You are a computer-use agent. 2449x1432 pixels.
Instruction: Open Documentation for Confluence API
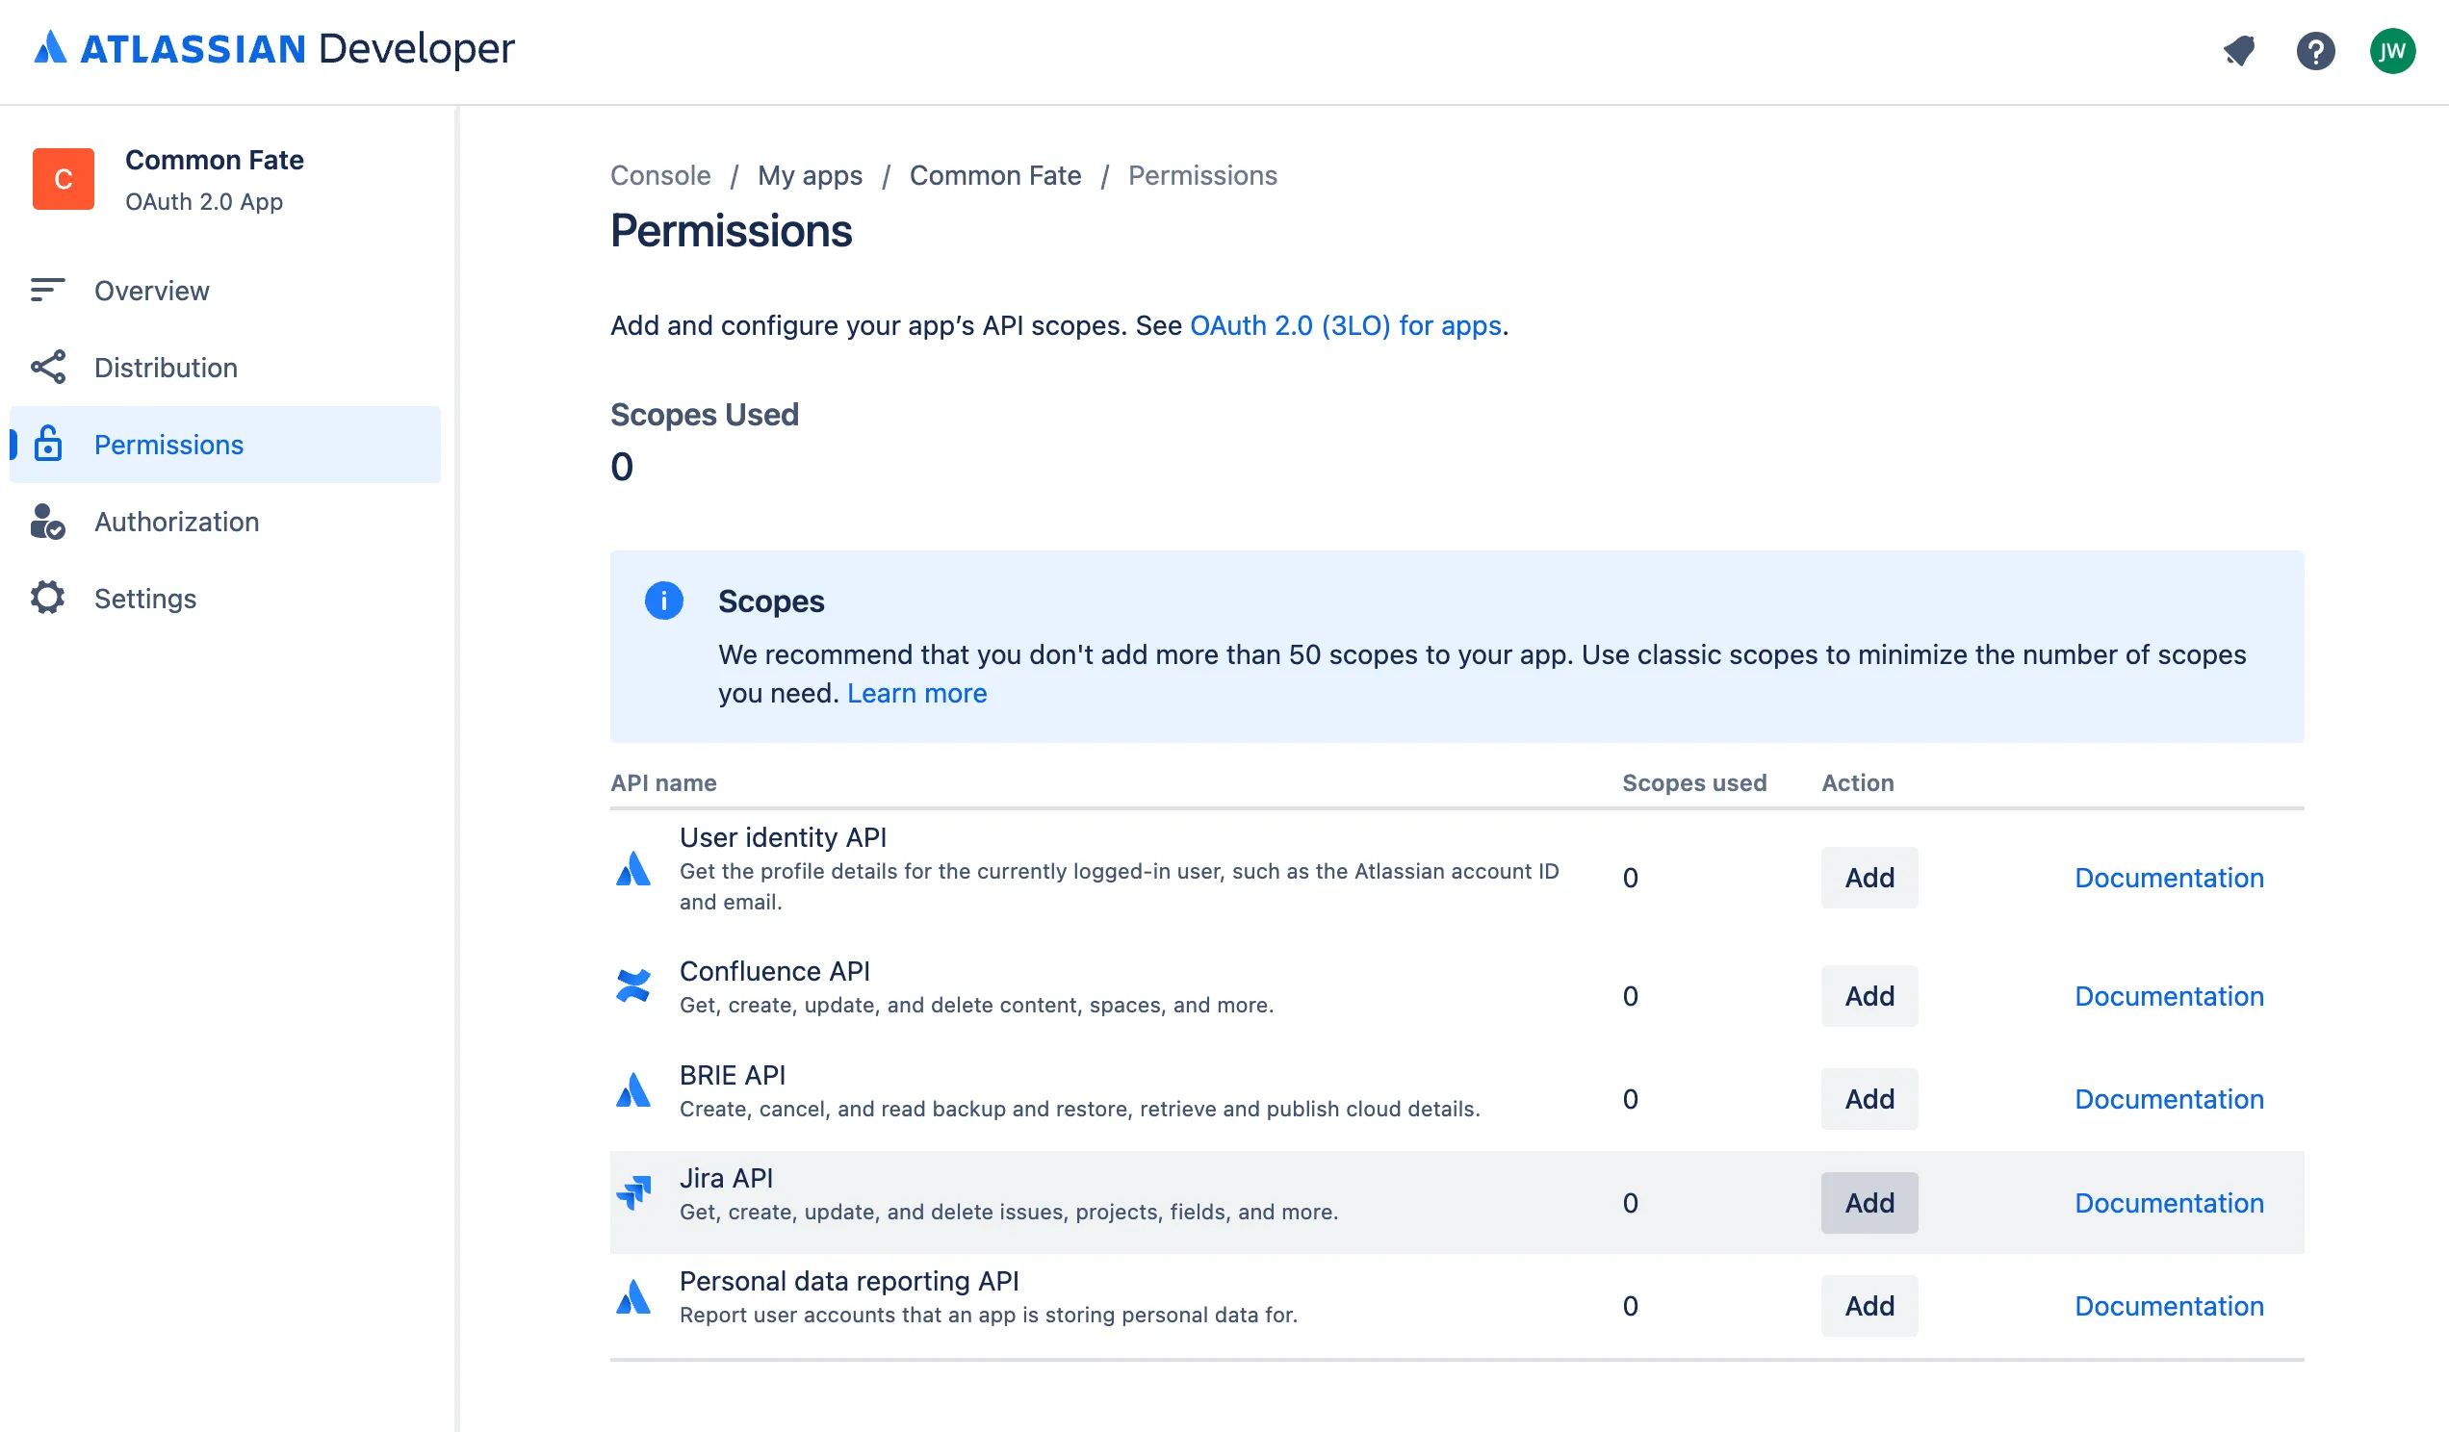click(2169, 996)
